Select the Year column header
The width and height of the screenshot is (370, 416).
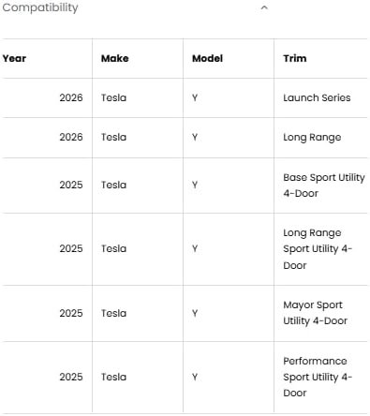point(14,58)
